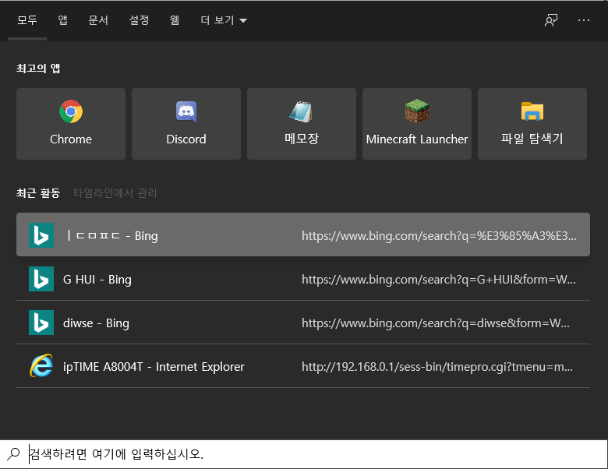Click the bing URL with %E3%85%A3
This screenshot has width=608, height=469.
coord(439,236)
